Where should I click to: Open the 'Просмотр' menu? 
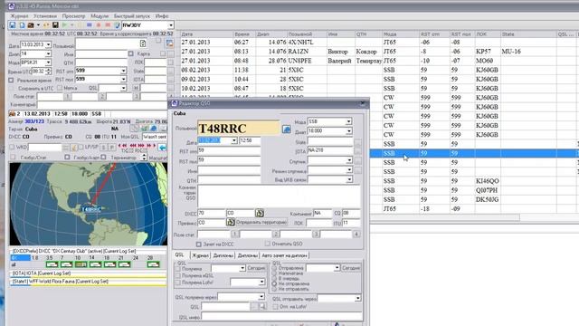click(73, 16)
